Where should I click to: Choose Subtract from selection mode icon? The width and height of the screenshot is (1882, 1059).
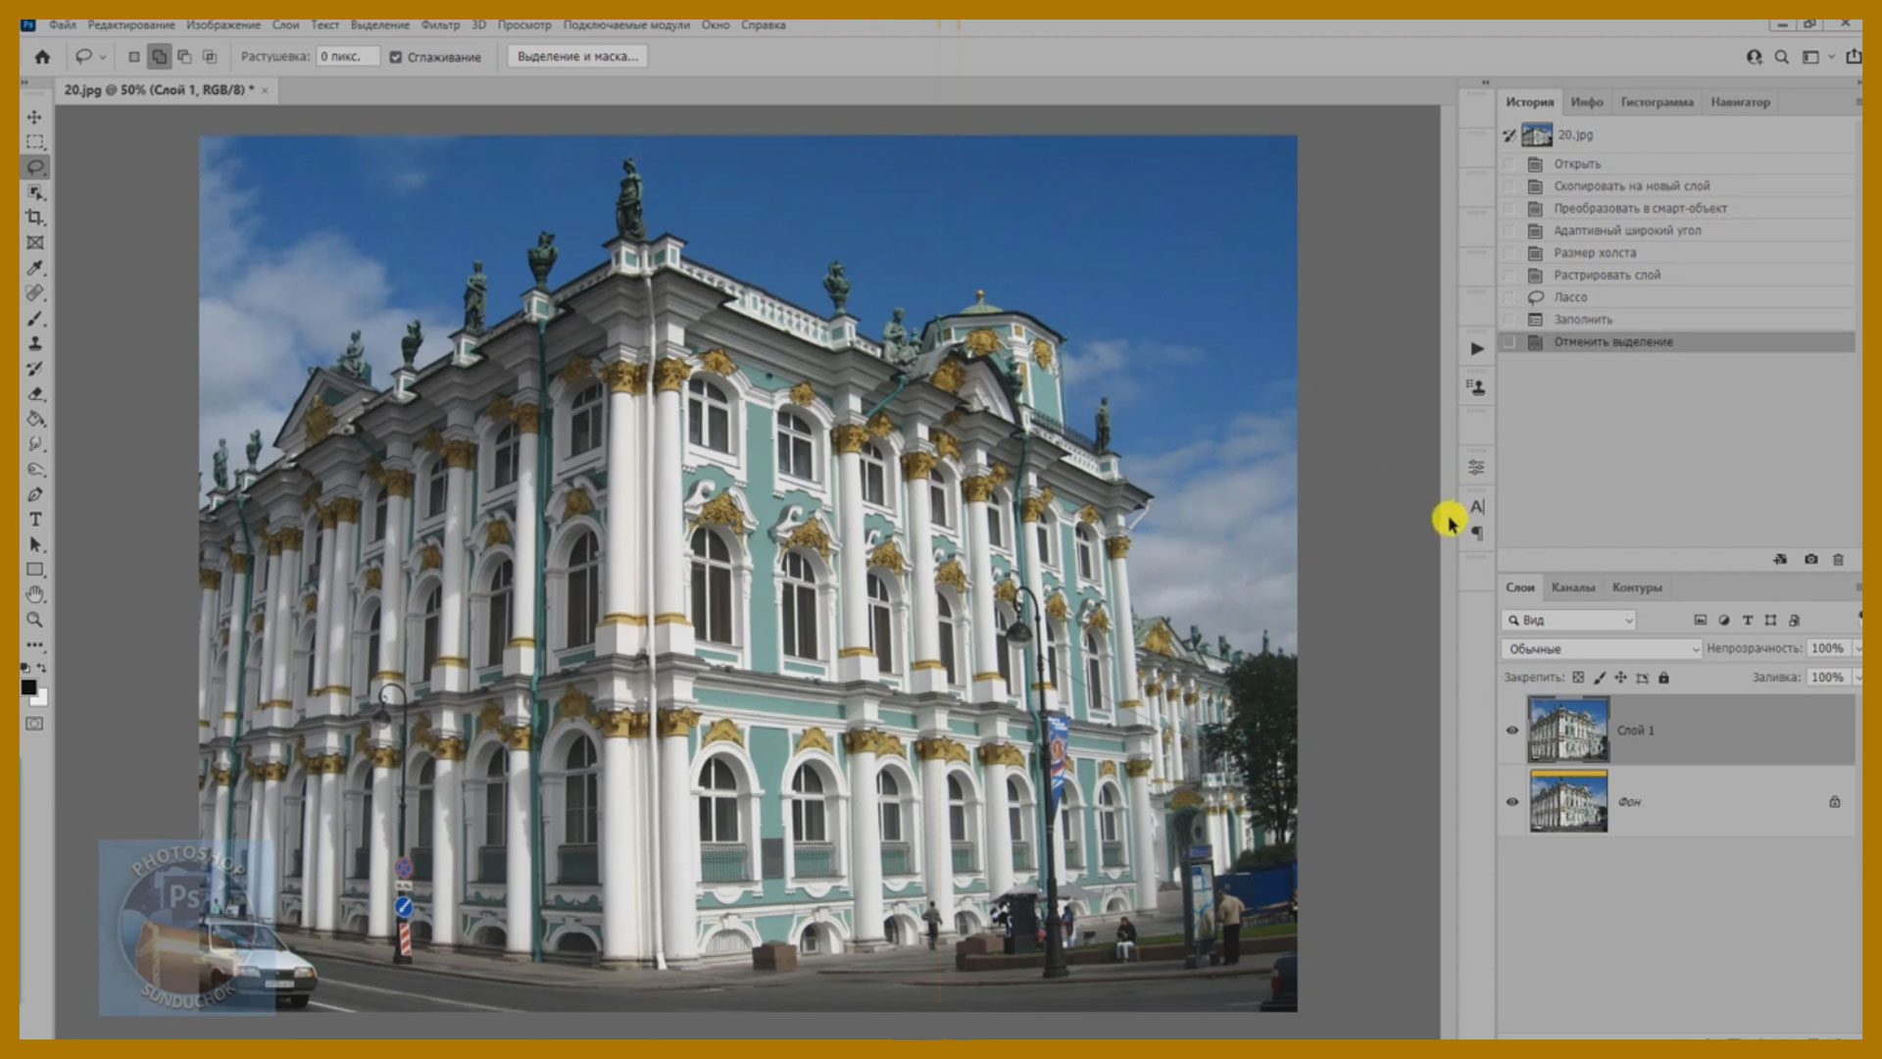click(184, 57)
